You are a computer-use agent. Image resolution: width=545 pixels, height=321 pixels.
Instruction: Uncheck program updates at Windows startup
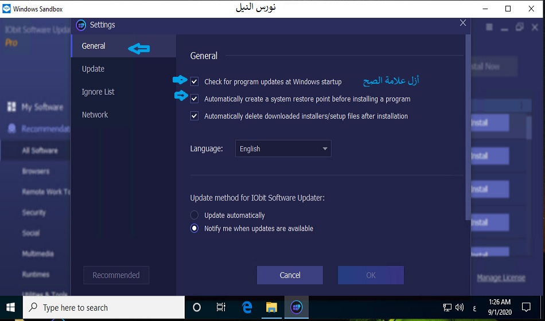(194, 81)
